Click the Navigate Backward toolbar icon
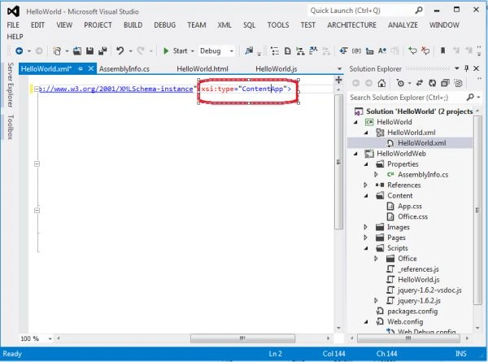The width and height of the screenshot is (488, 362). pyautogui.click(x=20, y=50)
